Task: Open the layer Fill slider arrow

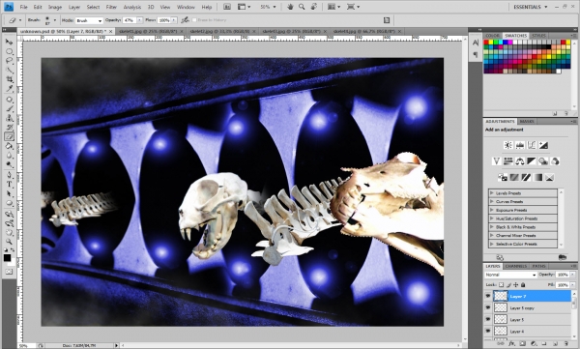Action: (572, 284)
